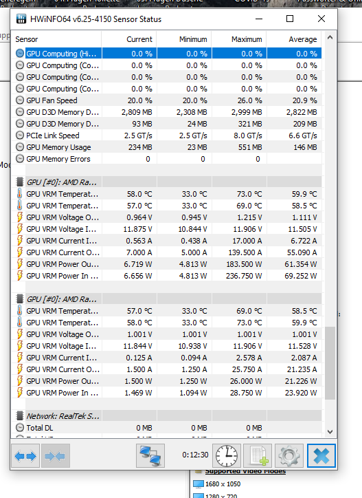Screen dimensions: 362x498
Task: Click the gauge icon beside GPU Memory Errors
Action: tap(20, 159)
